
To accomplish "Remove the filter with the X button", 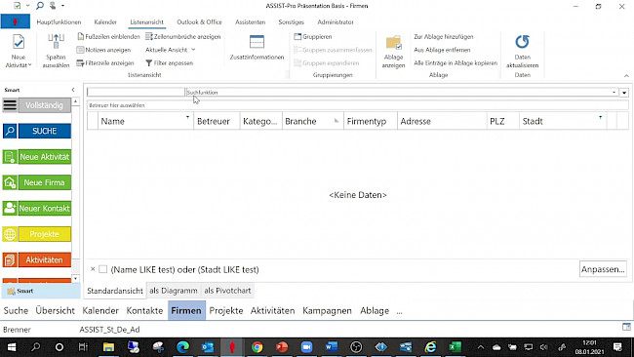I will click(x=93, y=269).
